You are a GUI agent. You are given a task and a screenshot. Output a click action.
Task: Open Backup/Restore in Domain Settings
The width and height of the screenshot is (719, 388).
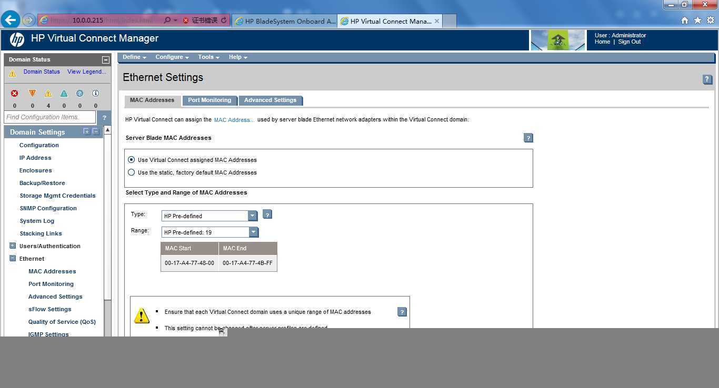point(42,183)
